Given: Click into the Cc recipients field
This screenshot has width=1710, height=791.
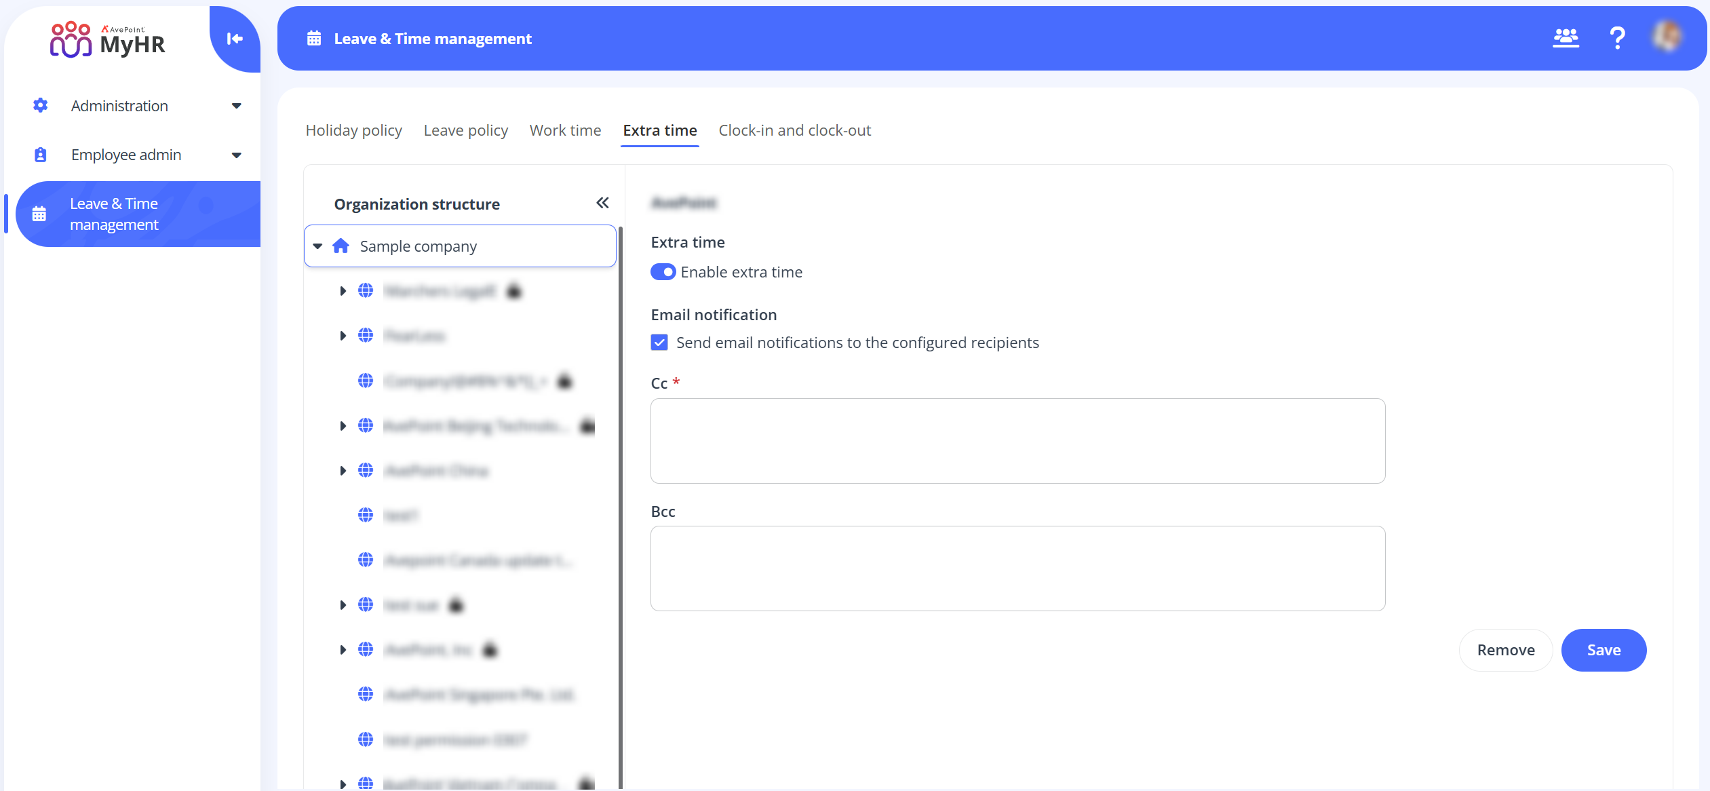Looking at the screenshot, I should [1017, 441].
